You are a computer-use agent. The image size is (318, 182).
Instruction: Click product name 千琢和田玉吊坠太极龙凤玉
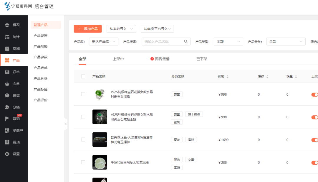130,162
